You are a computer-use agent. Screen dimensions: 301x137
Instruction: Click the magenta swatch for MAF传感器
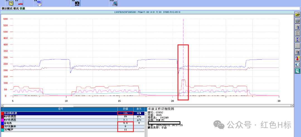[x=2, y=120]
